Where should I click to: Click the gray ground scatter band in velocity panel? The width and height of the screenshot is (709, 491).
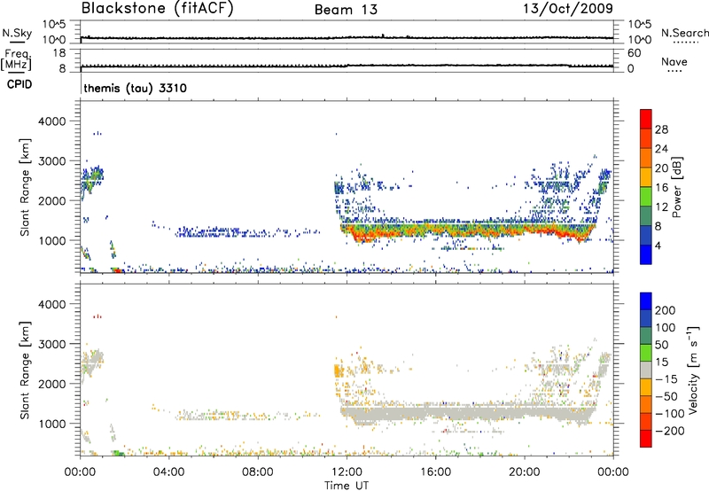(468, 414)
